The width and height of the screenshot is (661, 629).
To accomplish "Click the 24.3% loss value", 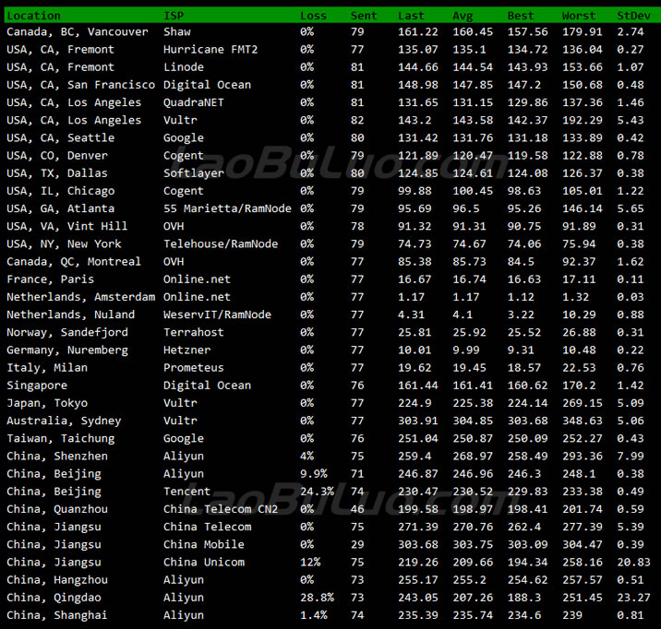I will pyautogui.click(x=317, y=492).
